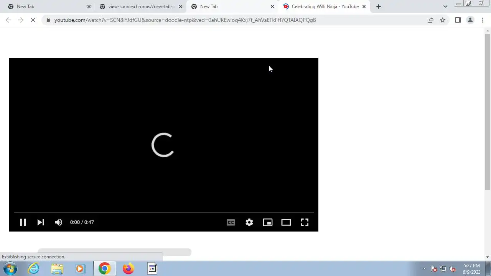The width and height of the screenshot is (491, 276).
Task: Share this page icon
Action: coord(430,20)
